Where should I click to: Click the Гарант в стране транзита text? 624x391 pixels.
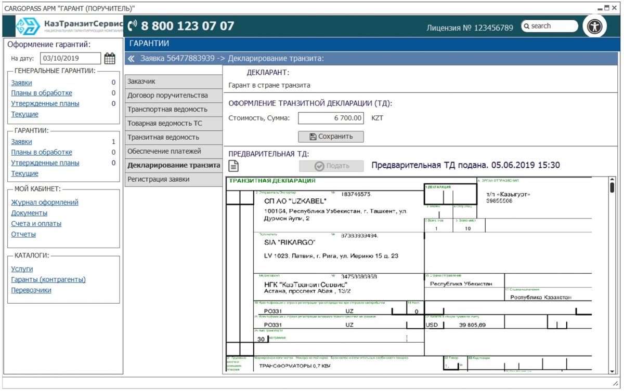pos(269,85)
